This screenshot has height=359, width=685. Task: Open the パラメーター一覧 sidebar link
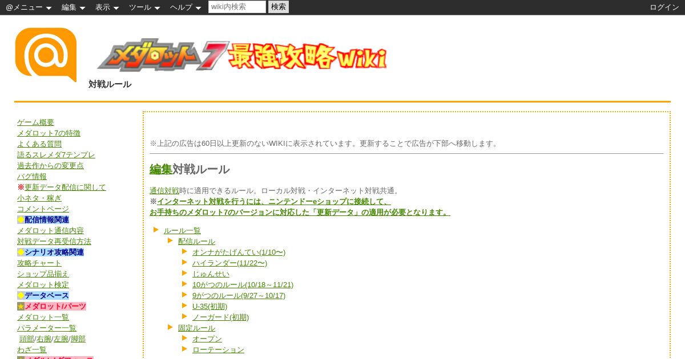tap(47, 328)
